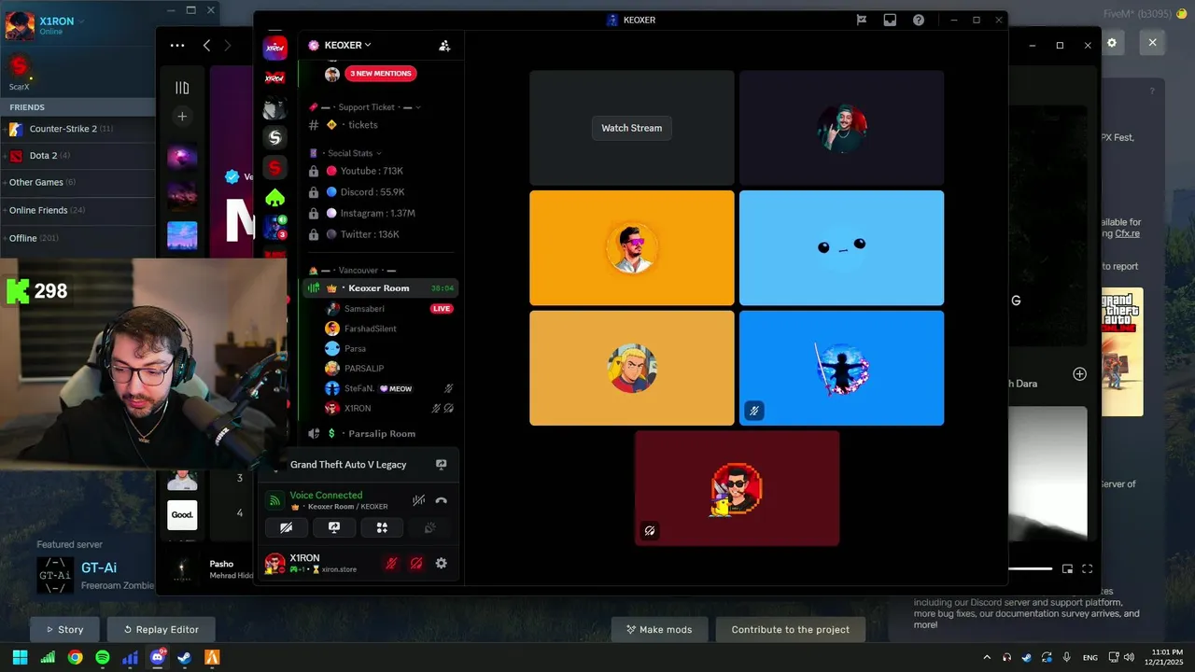Toggle microphone mute in Discord user panel

coord(391,564)
